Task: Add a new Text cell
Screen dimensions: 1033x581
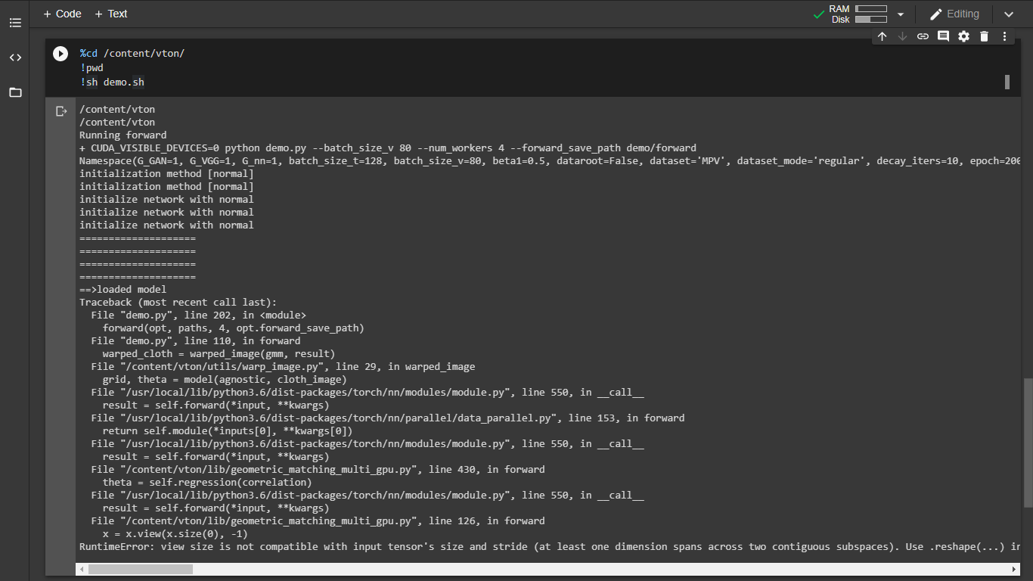Action: (110, 13)
